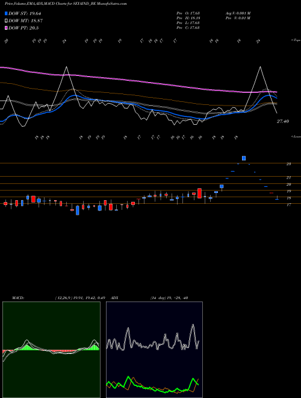Screen dimensions: 301x398
Task: Click the chart title mentioning MunafaSutra.com
Action: point(66,4)
